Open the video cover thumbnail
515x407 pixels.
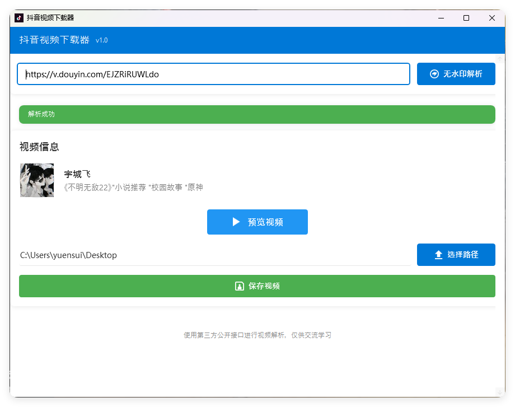tap(37, 180)
